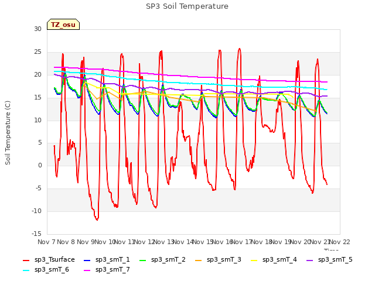Viewport: 375px width, 281px height.
Task: Click the Nov 22 x-axis label
Action: coord(340,242)
